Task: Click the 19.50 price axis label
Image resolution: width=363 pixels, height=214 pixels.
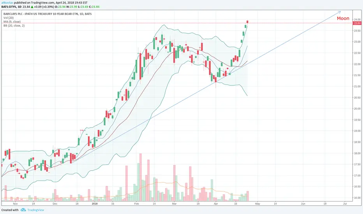Action: (357, 120)
